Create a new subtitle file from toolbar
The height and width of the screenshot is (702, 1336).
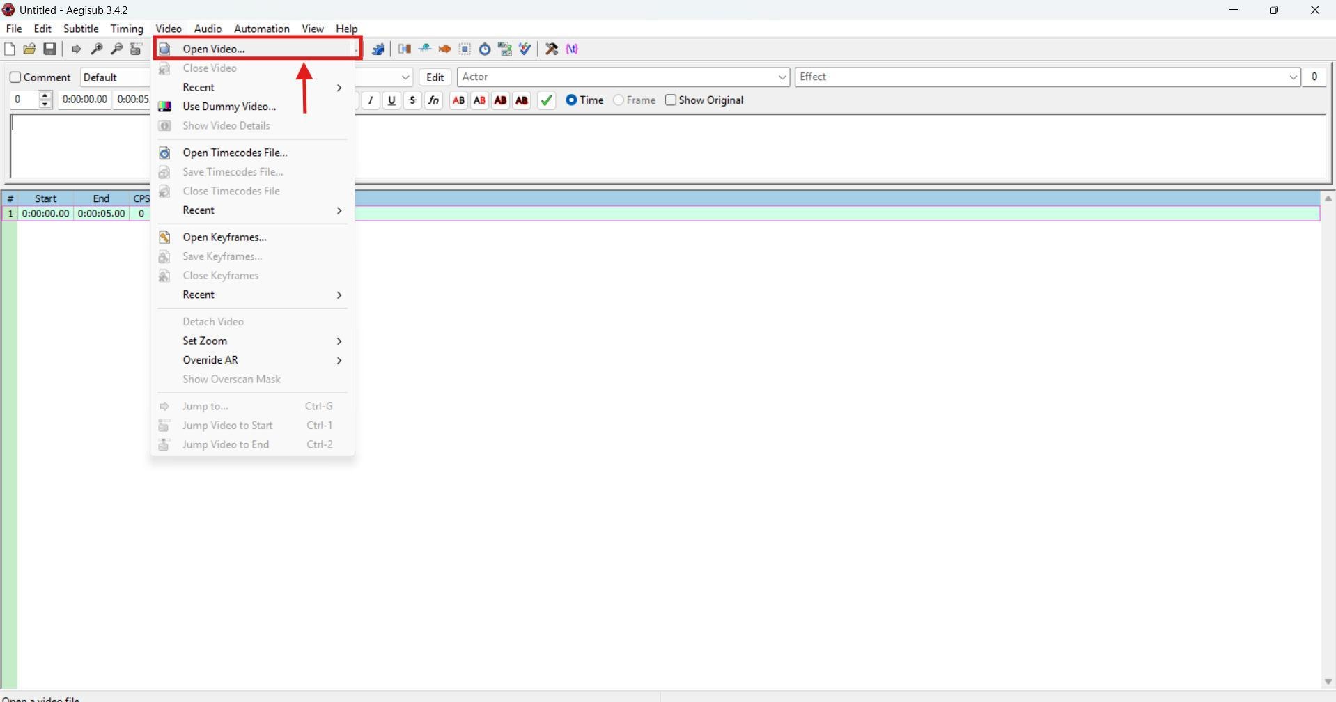[x=10, y=49]
